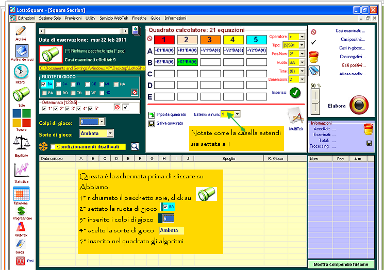The width and height of the screenshot is (384, 270).
Task: Toggle the PA wheel checkbox
Action: click(x=44, y=93)
